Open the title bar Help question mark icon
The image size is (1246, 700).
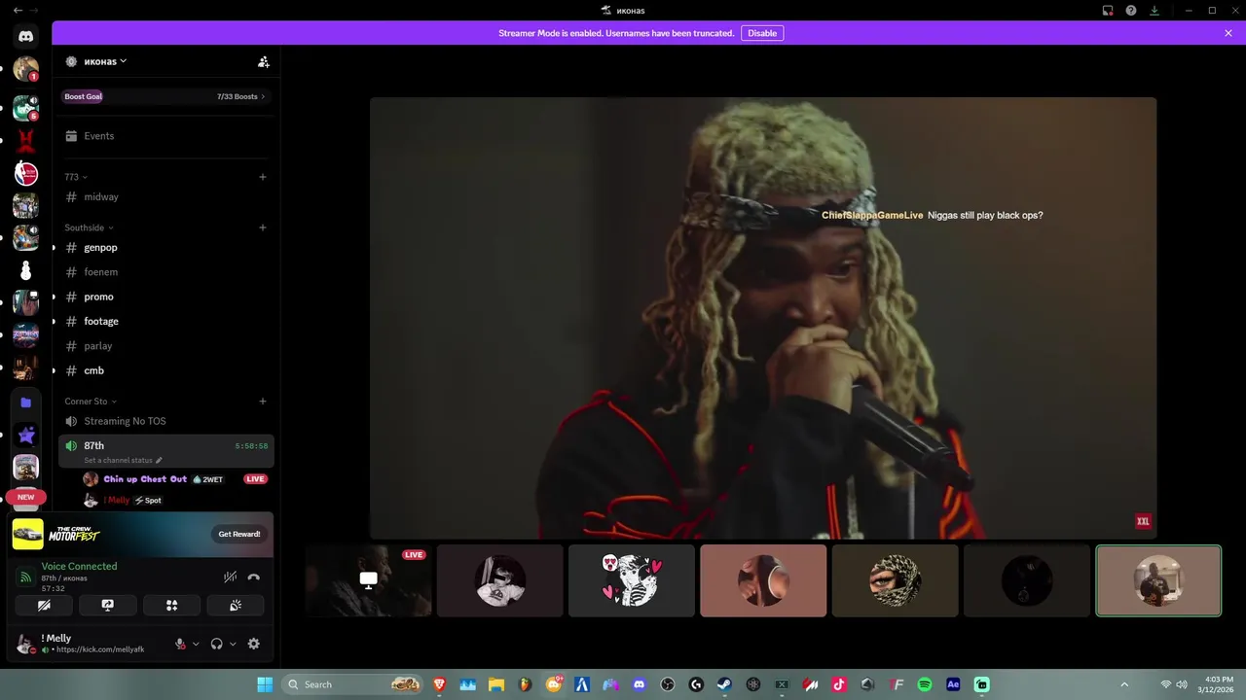(x=1131, y=11)
